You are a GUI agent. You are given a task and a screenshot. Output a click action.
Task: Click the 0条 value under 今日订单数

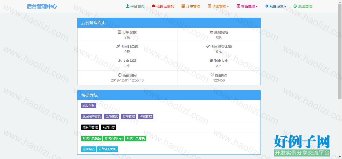127,52
